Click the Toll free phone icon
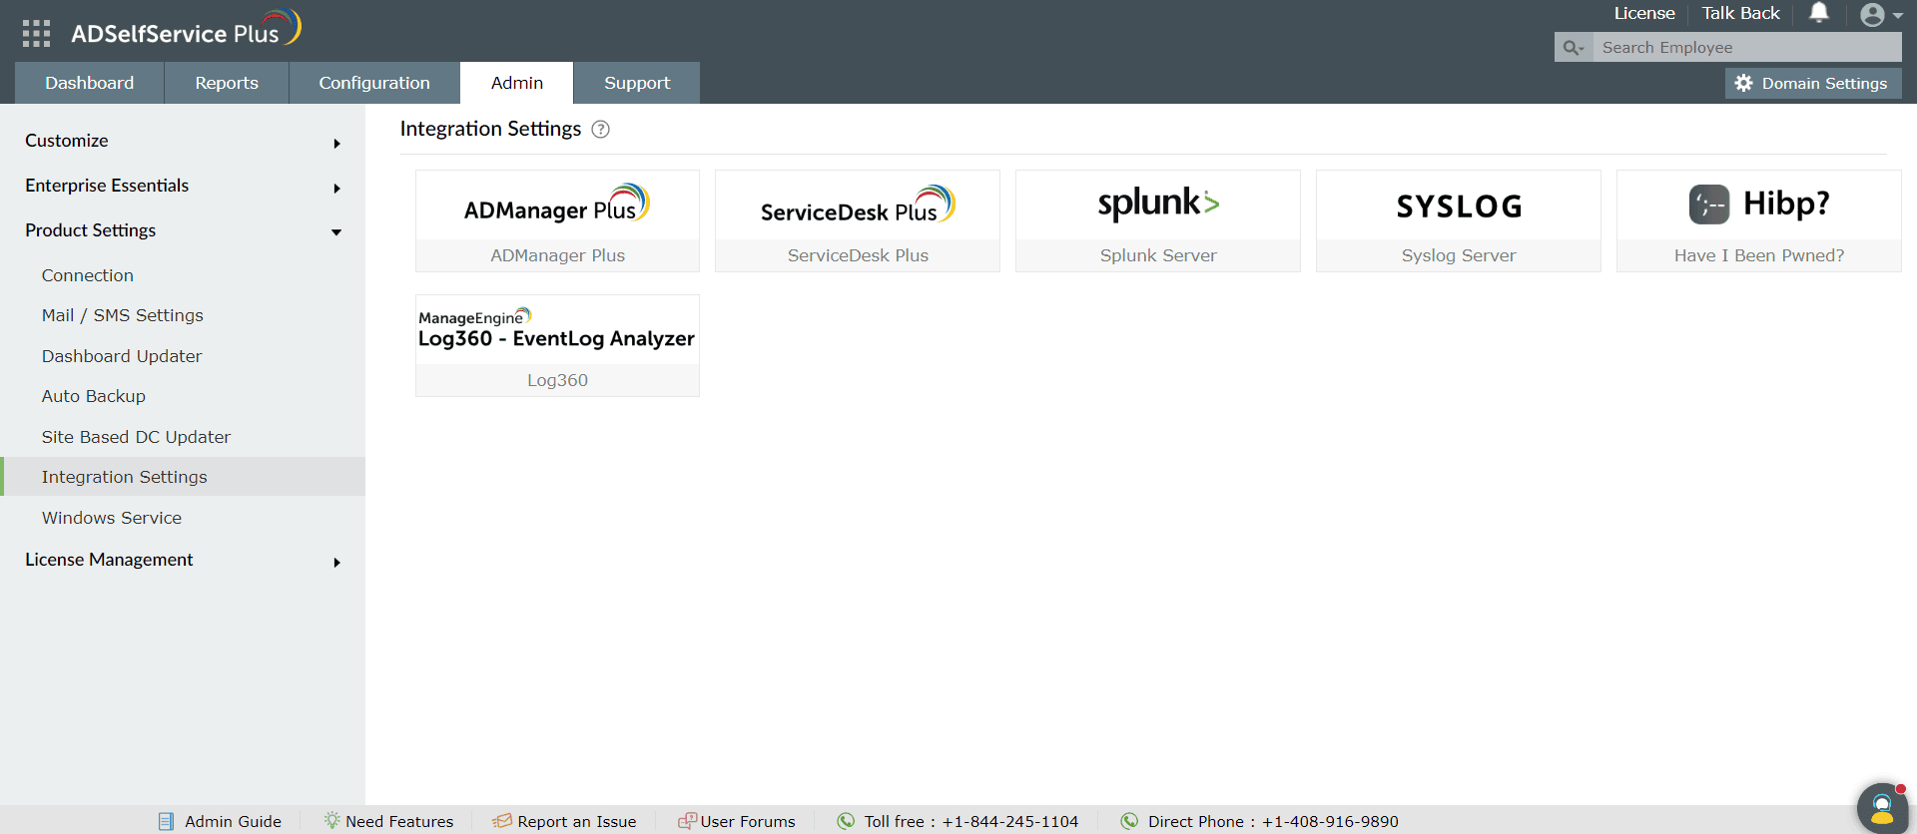 point(846,821)
